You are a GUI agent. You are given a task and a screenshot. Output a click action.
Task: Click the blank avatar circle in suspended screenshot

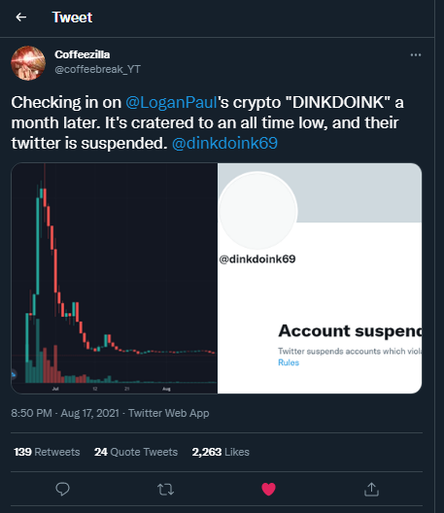[257, 211]
